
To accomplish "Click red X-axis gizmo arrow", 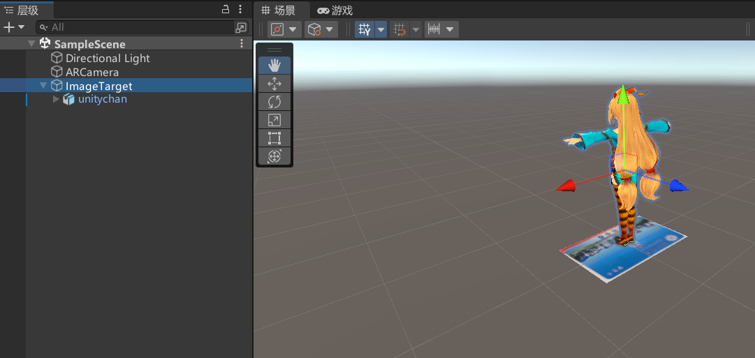I will (x=566, y=186).
